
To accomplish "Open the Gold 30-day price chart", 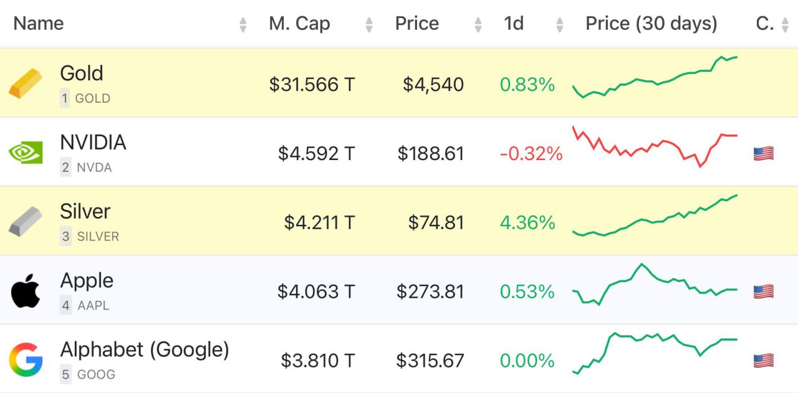I will pos(655,78).
